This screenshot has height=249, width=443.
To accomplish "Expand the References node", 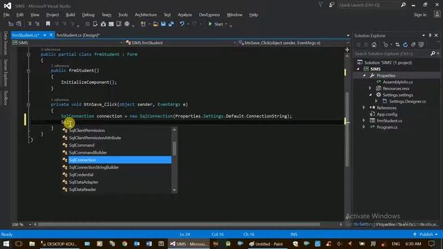I will (x=364, y=108).
